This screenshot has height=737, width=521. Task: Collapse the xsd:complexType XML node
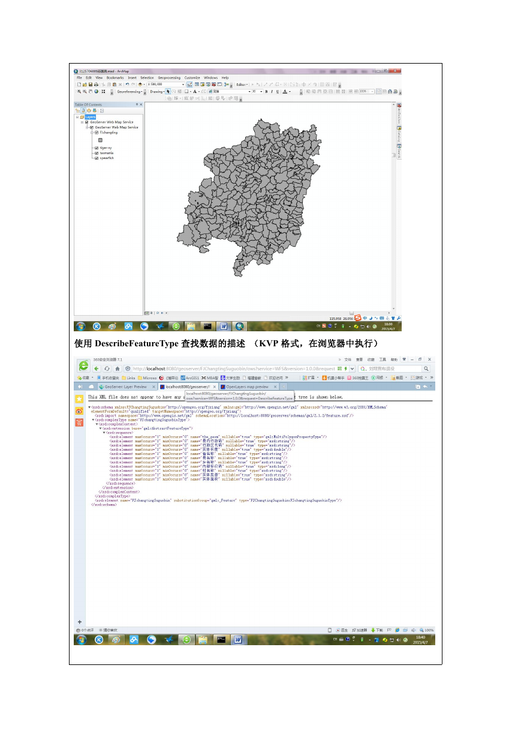coord(93,420)
